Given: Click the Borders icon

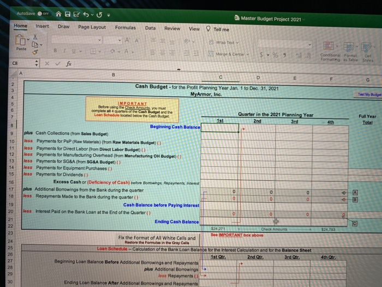Looking at the screenshot, I should point(93,51).
